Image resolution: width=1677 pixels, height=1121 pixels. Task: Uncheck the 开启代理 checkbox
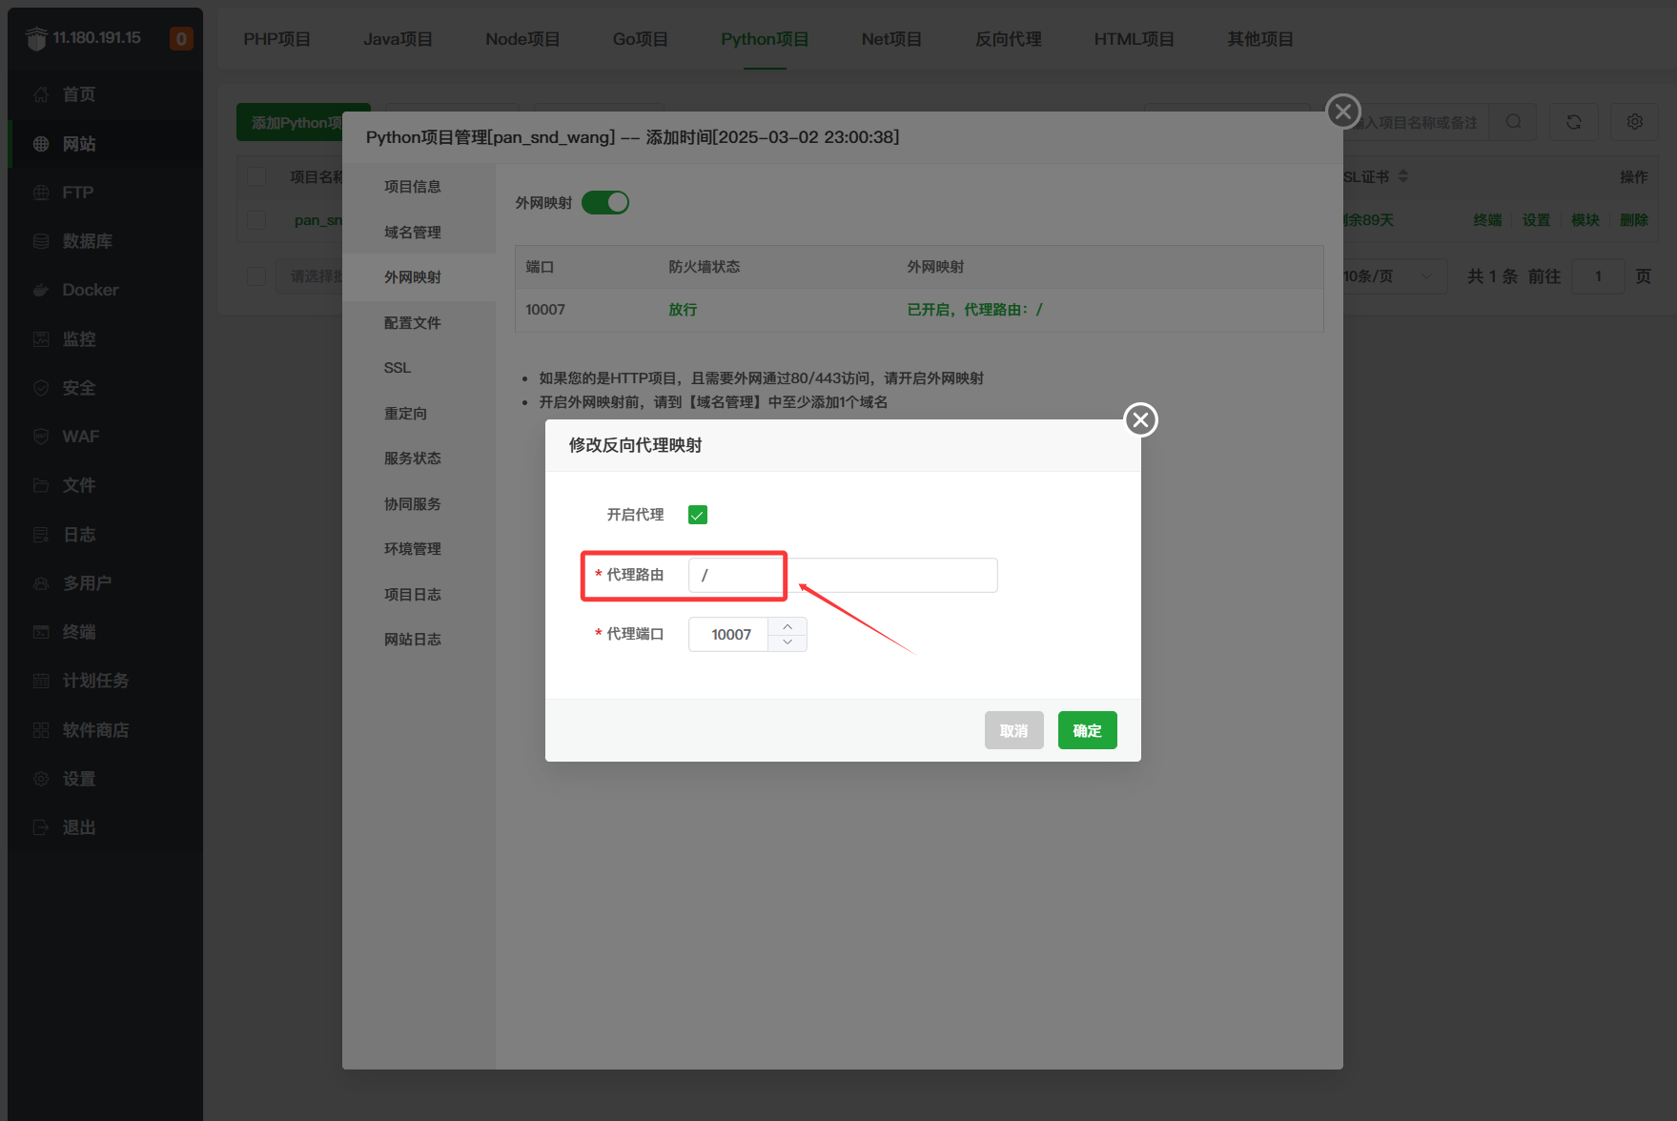pos(698,515)
